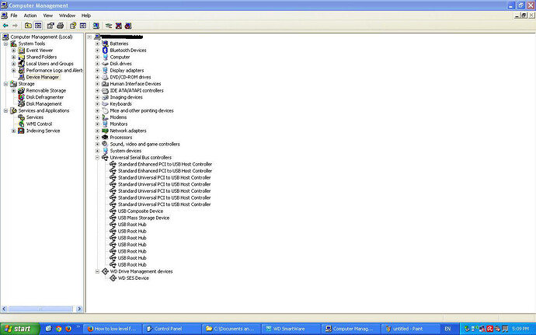Viewport: 536px width, 335px height.
Task: Click the Back arrow toolbar icon
Action: pyautogui.click(x=5, y=26)
